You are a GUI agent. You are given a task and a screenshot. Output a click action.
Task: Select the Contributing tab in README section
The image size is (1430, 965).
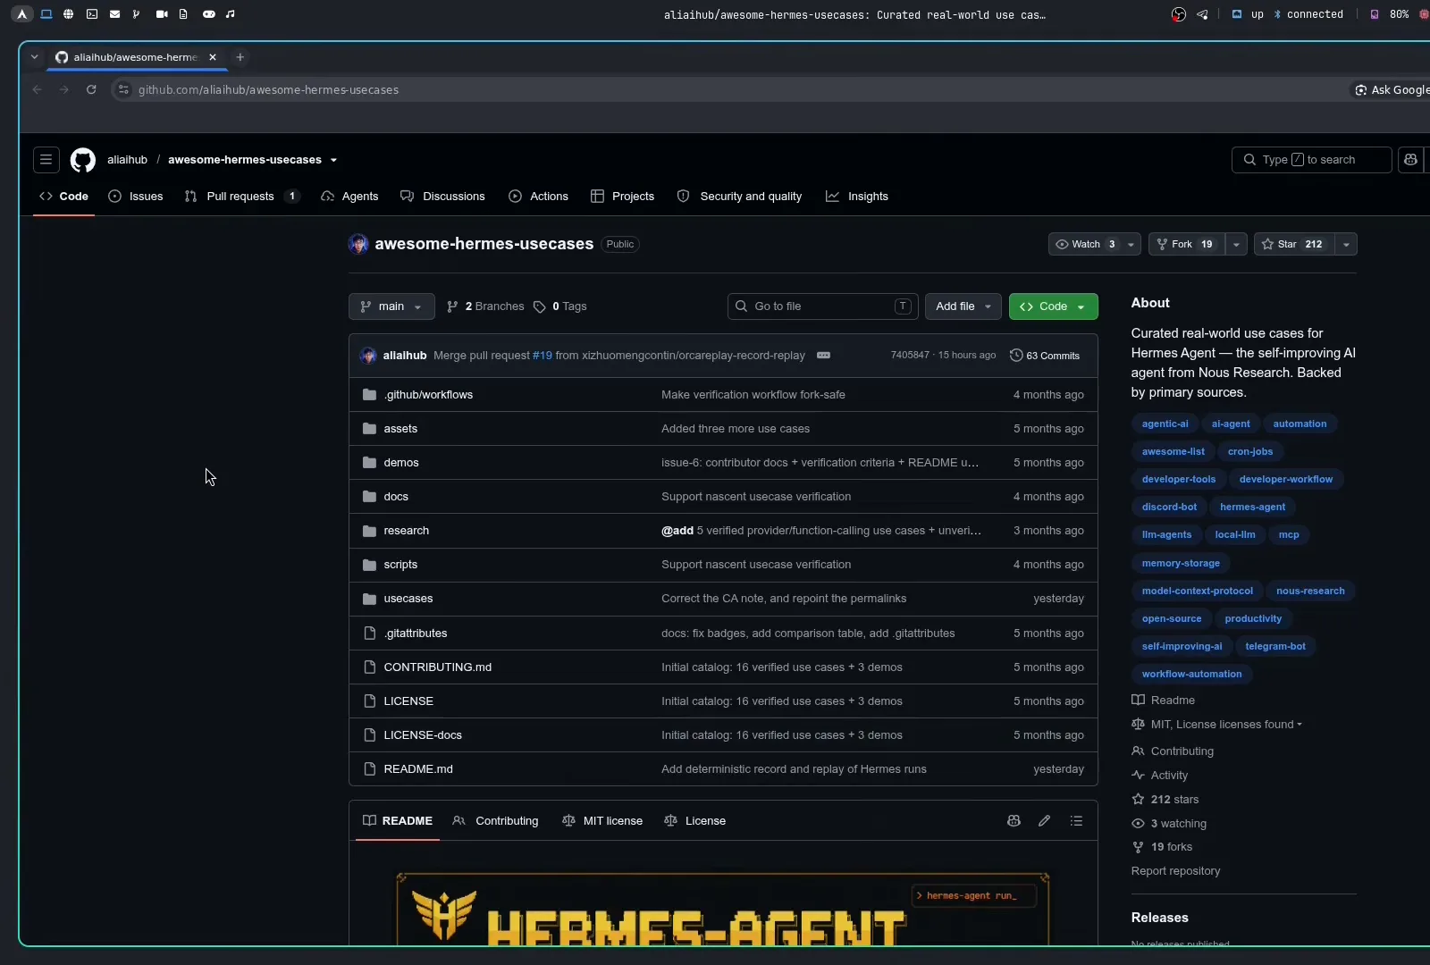point(495,821)
